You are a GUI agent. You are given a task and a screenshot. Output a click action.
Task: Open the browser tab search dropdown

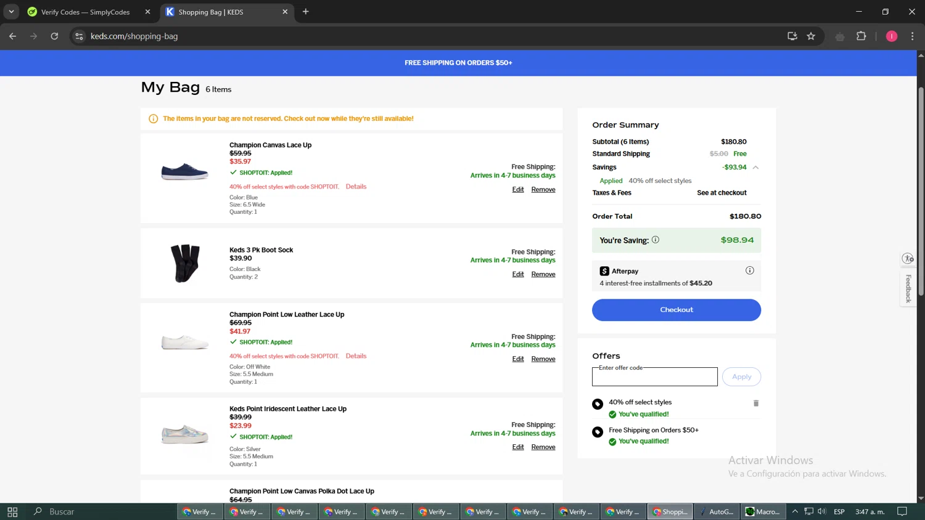pyautogui.click(x=11, y=12)
